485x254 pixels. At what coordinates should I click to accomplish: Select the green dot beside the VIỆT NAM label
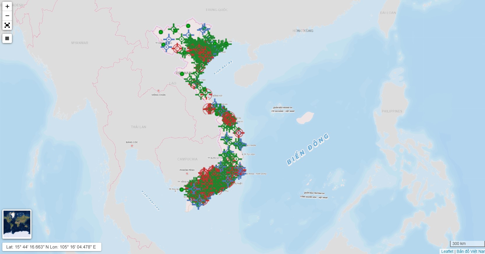[182, 74]
